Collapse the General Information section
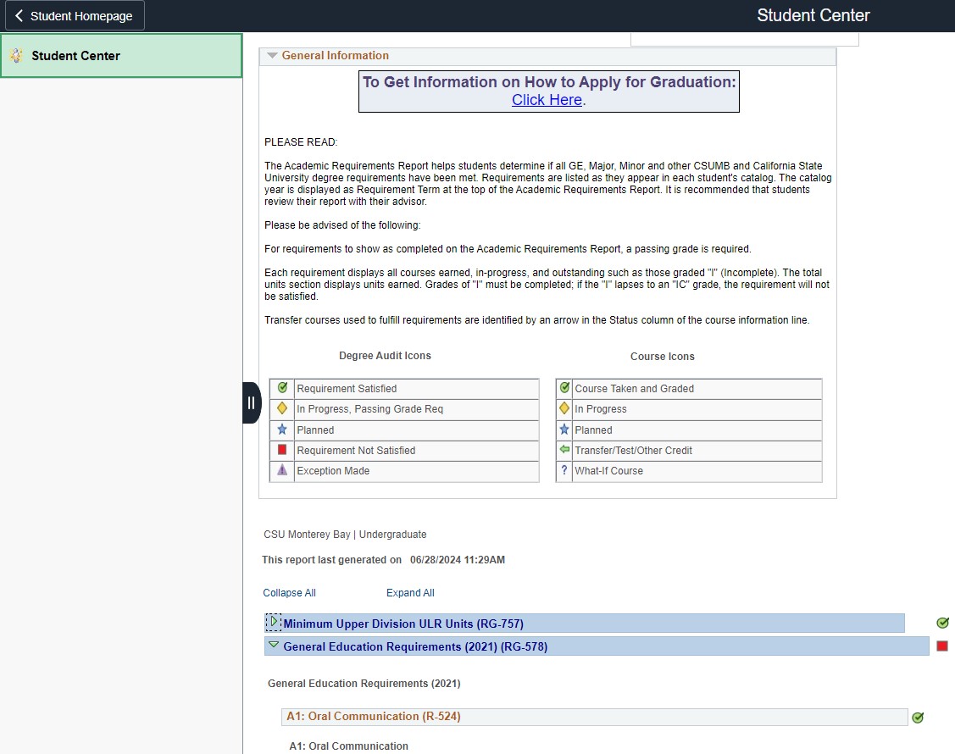 coord(272,55)
